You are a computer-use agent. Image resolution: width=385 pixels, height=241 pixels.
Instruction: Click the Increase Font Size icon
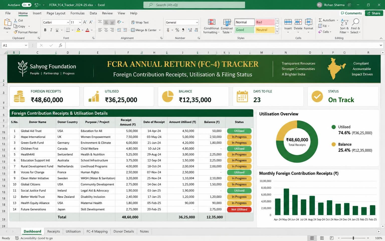pos(85,22)
